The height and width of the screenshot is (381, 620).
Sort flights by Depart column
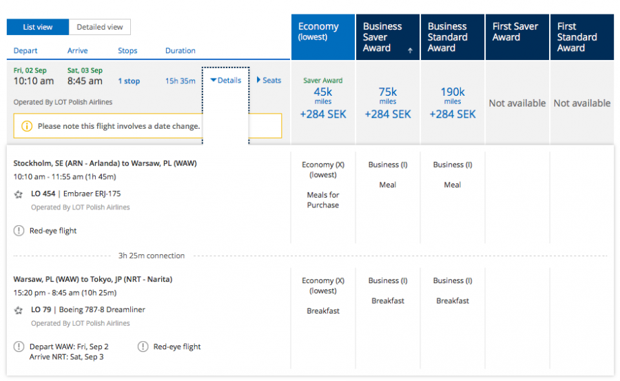pos(25,51)
